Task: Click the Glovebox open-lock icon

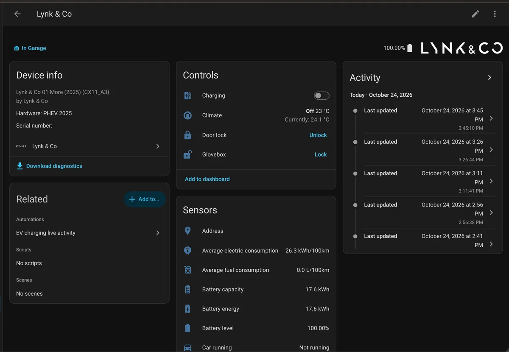Action: pos(187,155)
